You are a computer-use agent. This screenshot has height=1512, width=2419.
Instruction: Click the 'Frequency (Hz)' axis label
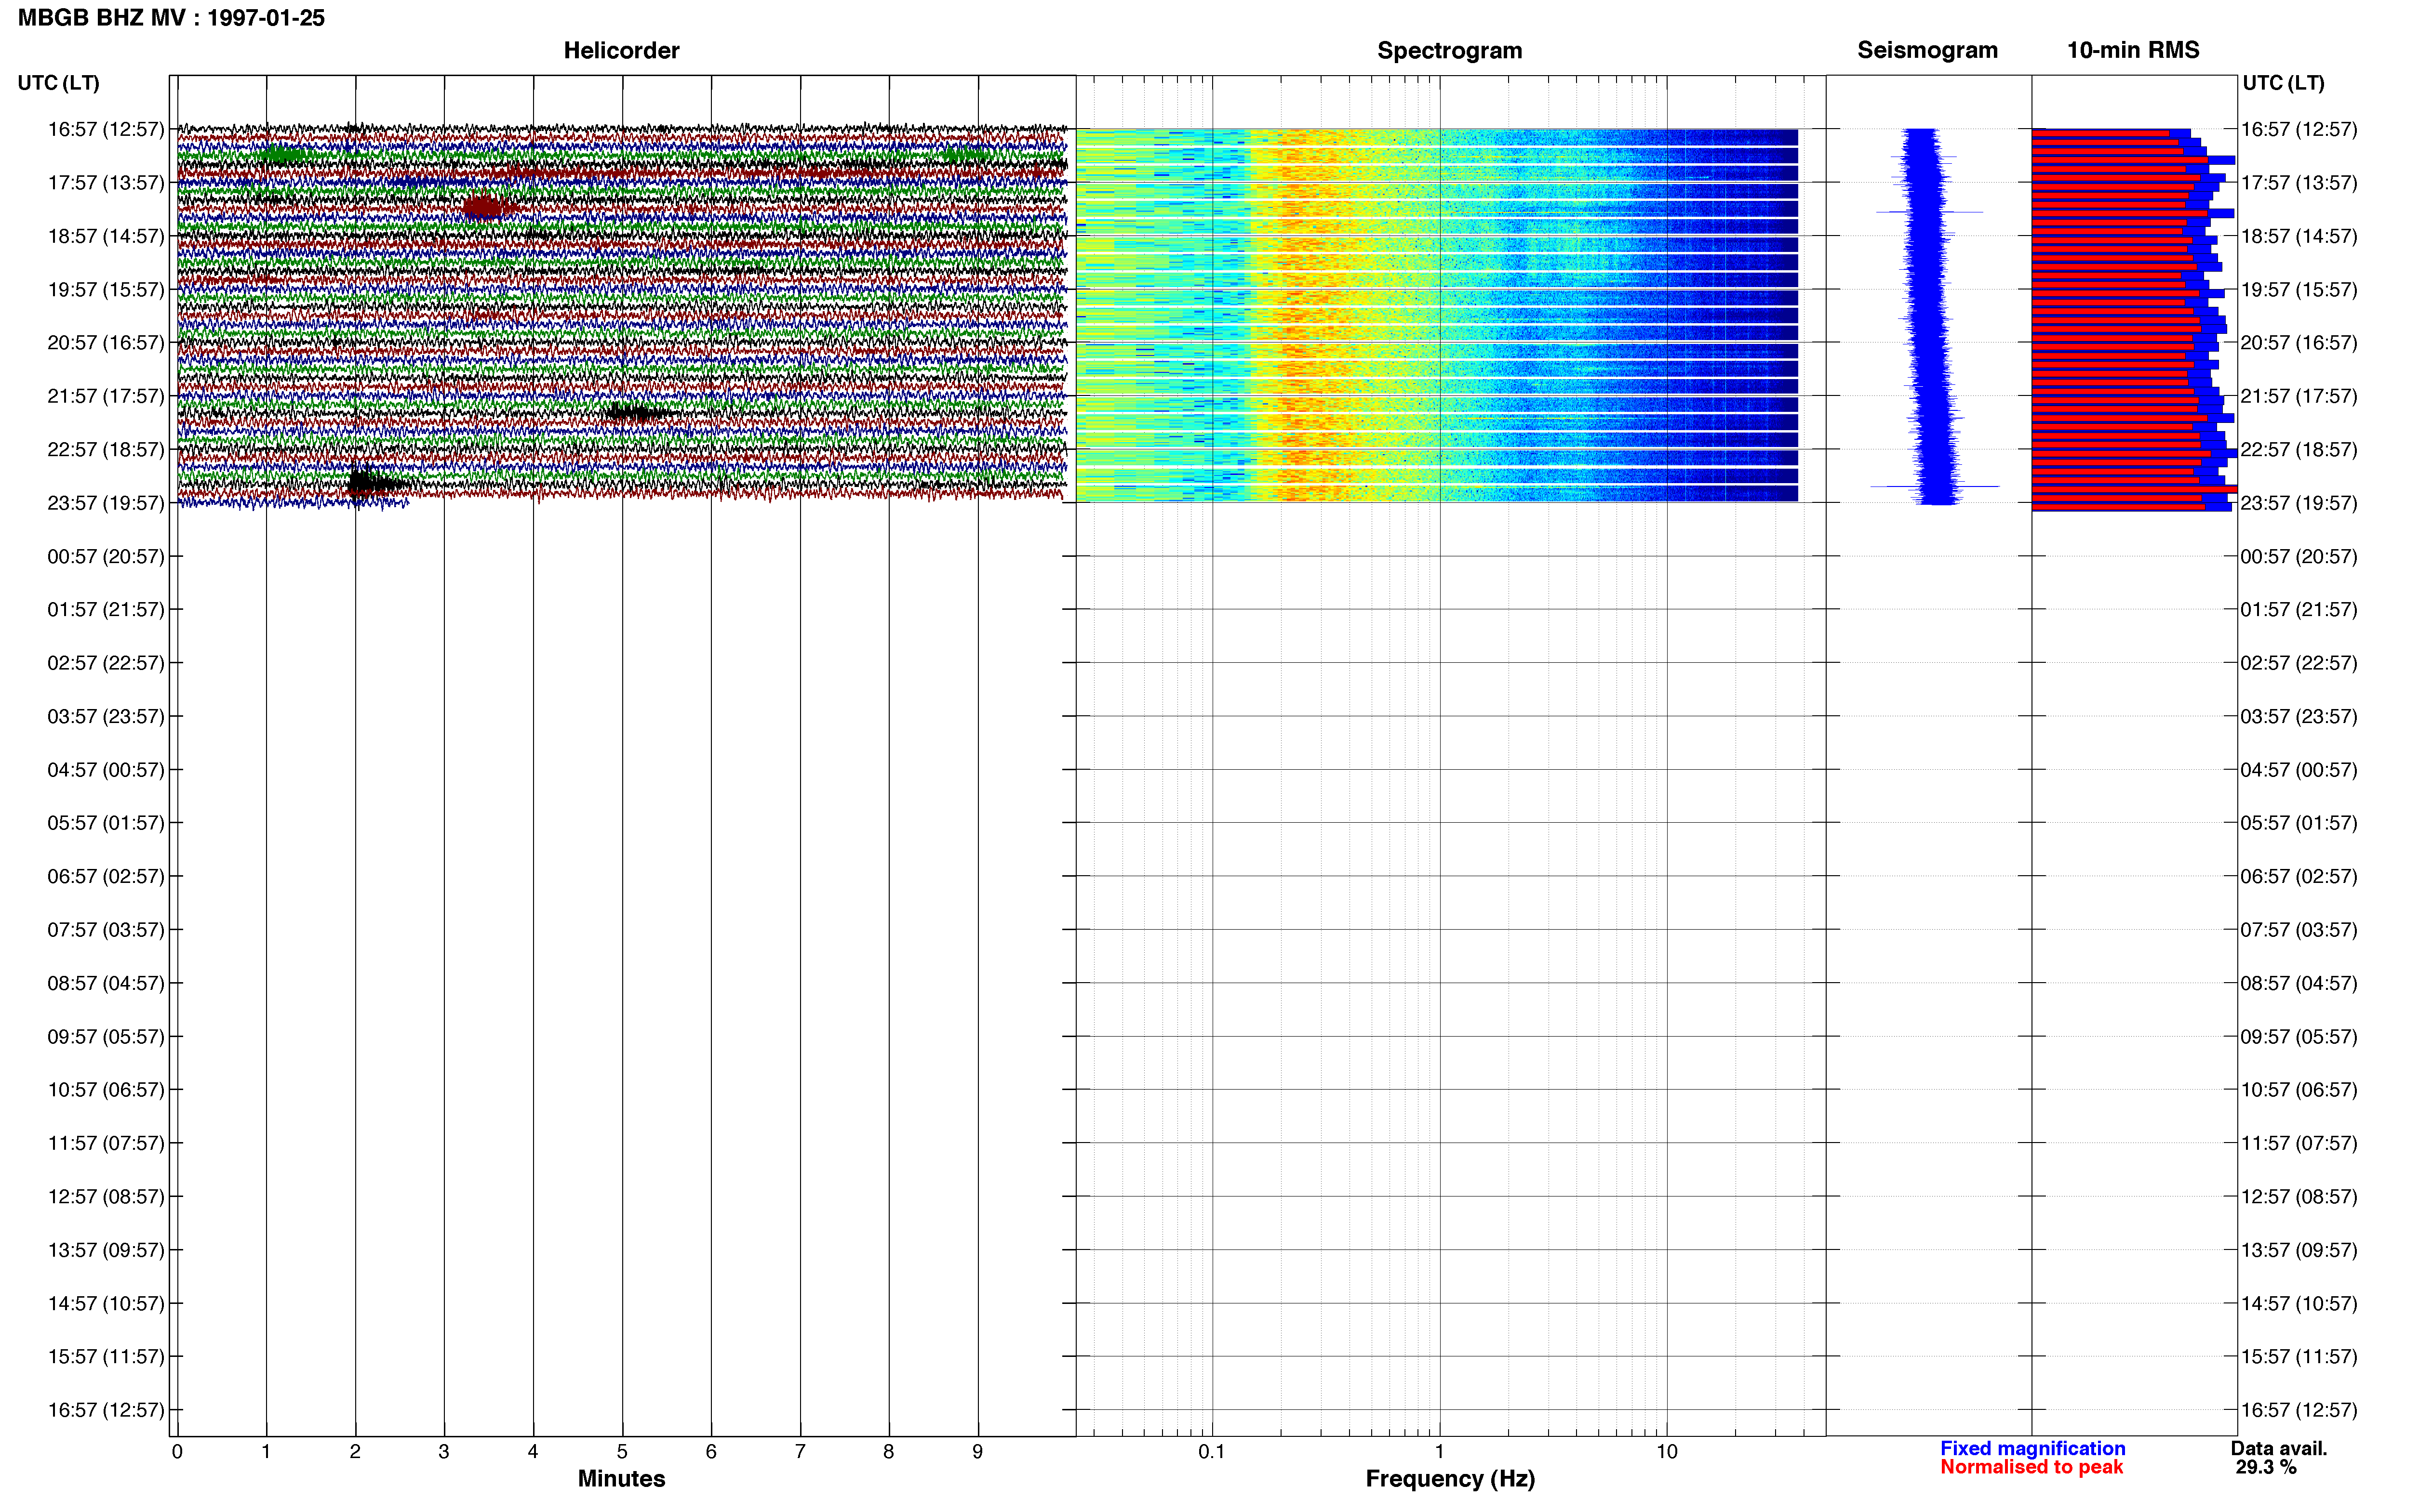[1450, 1478]
